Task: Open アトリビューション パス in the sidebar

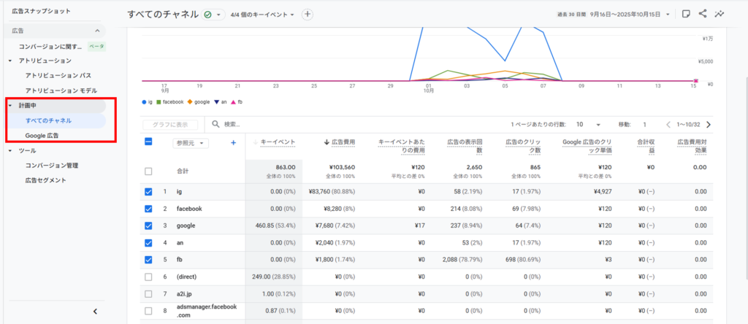Action: 58,75
